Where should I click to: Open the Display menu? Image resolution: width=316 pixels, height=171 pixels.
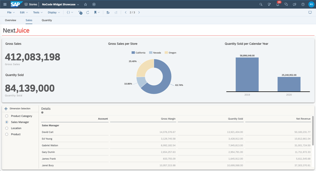point(54,12)
